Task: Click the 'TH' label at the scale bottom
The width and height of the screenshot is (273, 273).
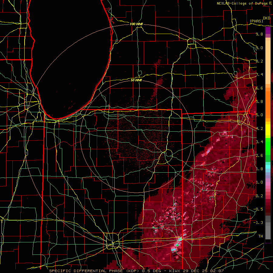Action: (x=261, y=236)
